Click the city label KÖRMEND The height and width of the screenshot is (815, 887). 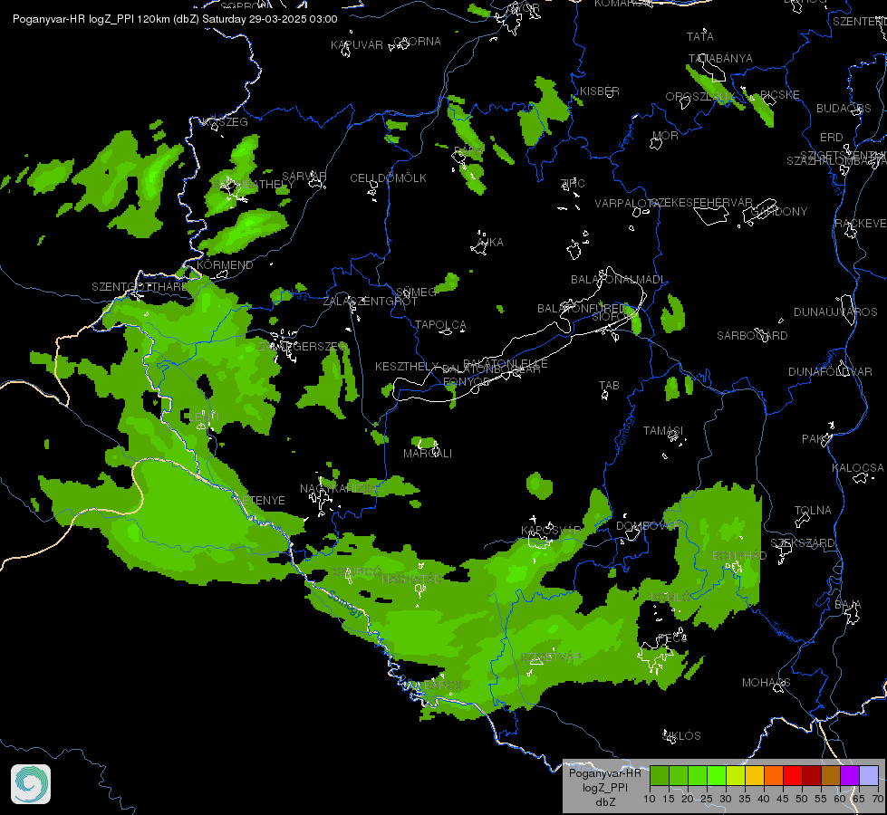pyautogui.click(x=225, y=264)
